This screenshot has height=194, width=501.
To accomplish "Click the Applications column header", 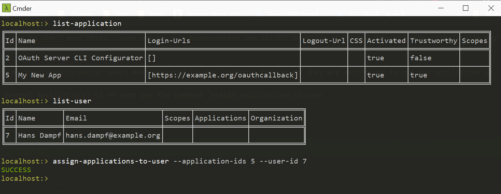I will tap(220, 118).
